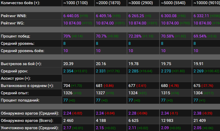Click the "Выстрелов за бой (+):" label
The width and height of the screenshot is (220, 131).
coord(21,64)
